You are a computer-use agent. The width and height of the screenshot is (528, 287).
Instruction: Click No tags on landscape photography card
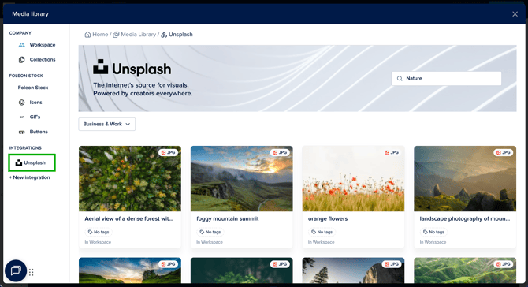point(433,232)
